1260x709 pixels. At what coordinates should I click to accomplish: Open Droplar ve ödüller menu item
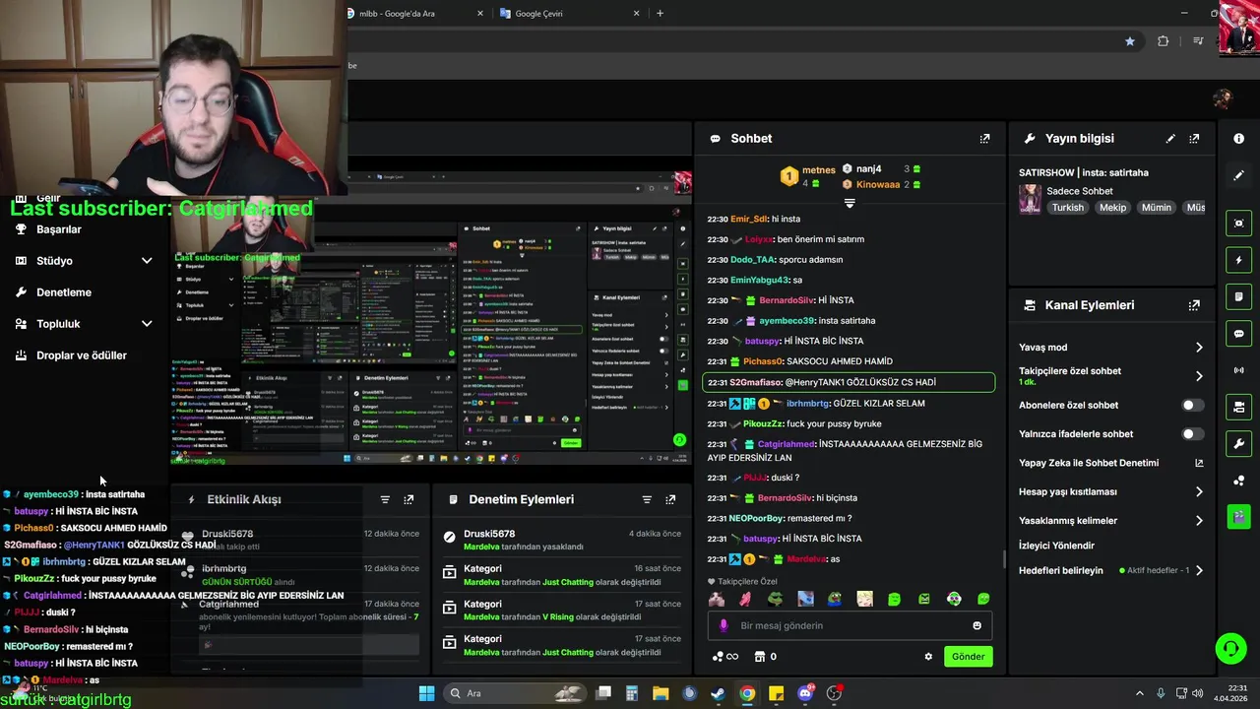point(82,355)
